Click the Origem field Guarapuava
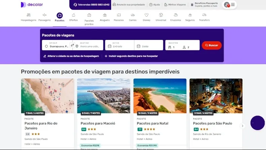266x150 pixels. (x=57, y=45)
